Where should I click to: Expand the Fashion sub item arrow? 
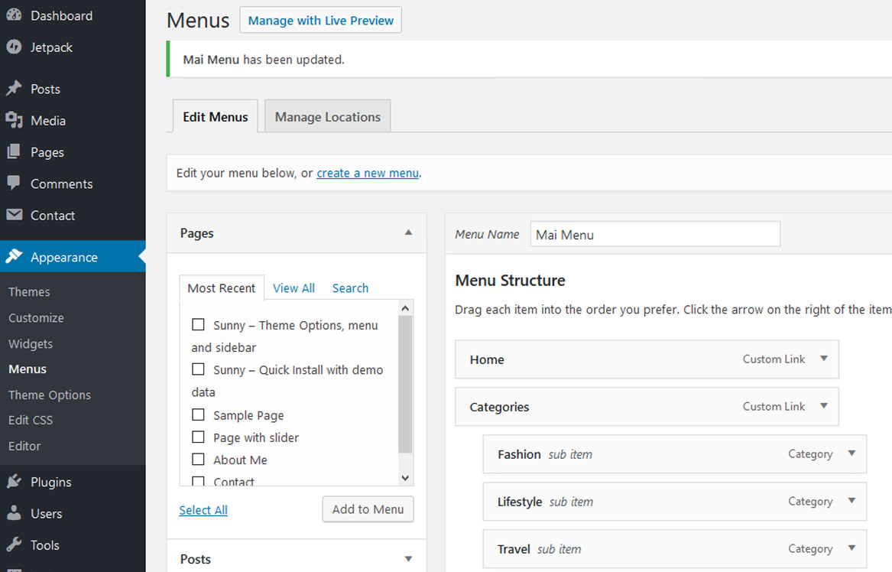[851, 453]
